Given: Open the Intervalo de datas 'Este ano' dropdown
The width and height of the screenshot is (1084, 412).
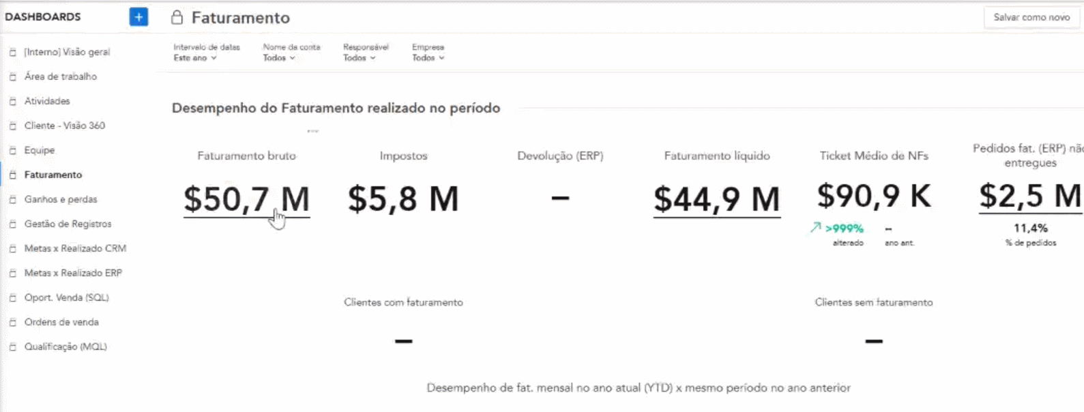Looking at the screenshot, I should click(195, 58).
